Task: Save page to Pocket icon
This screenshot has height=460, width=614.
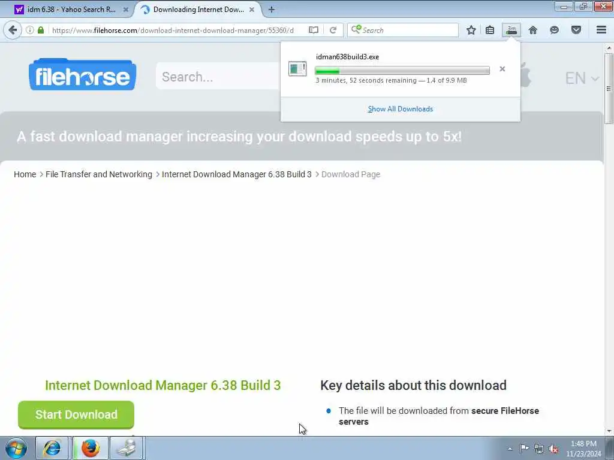Action: pos(576,30)
